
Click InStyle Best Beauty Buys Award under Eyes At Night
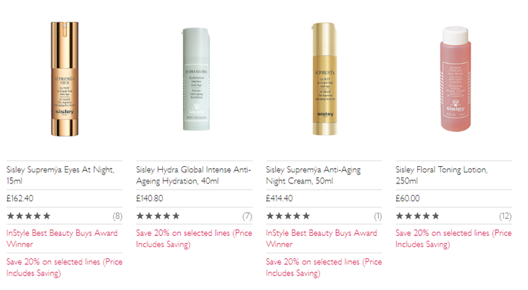pyautogui.click(x=62, y=239)
